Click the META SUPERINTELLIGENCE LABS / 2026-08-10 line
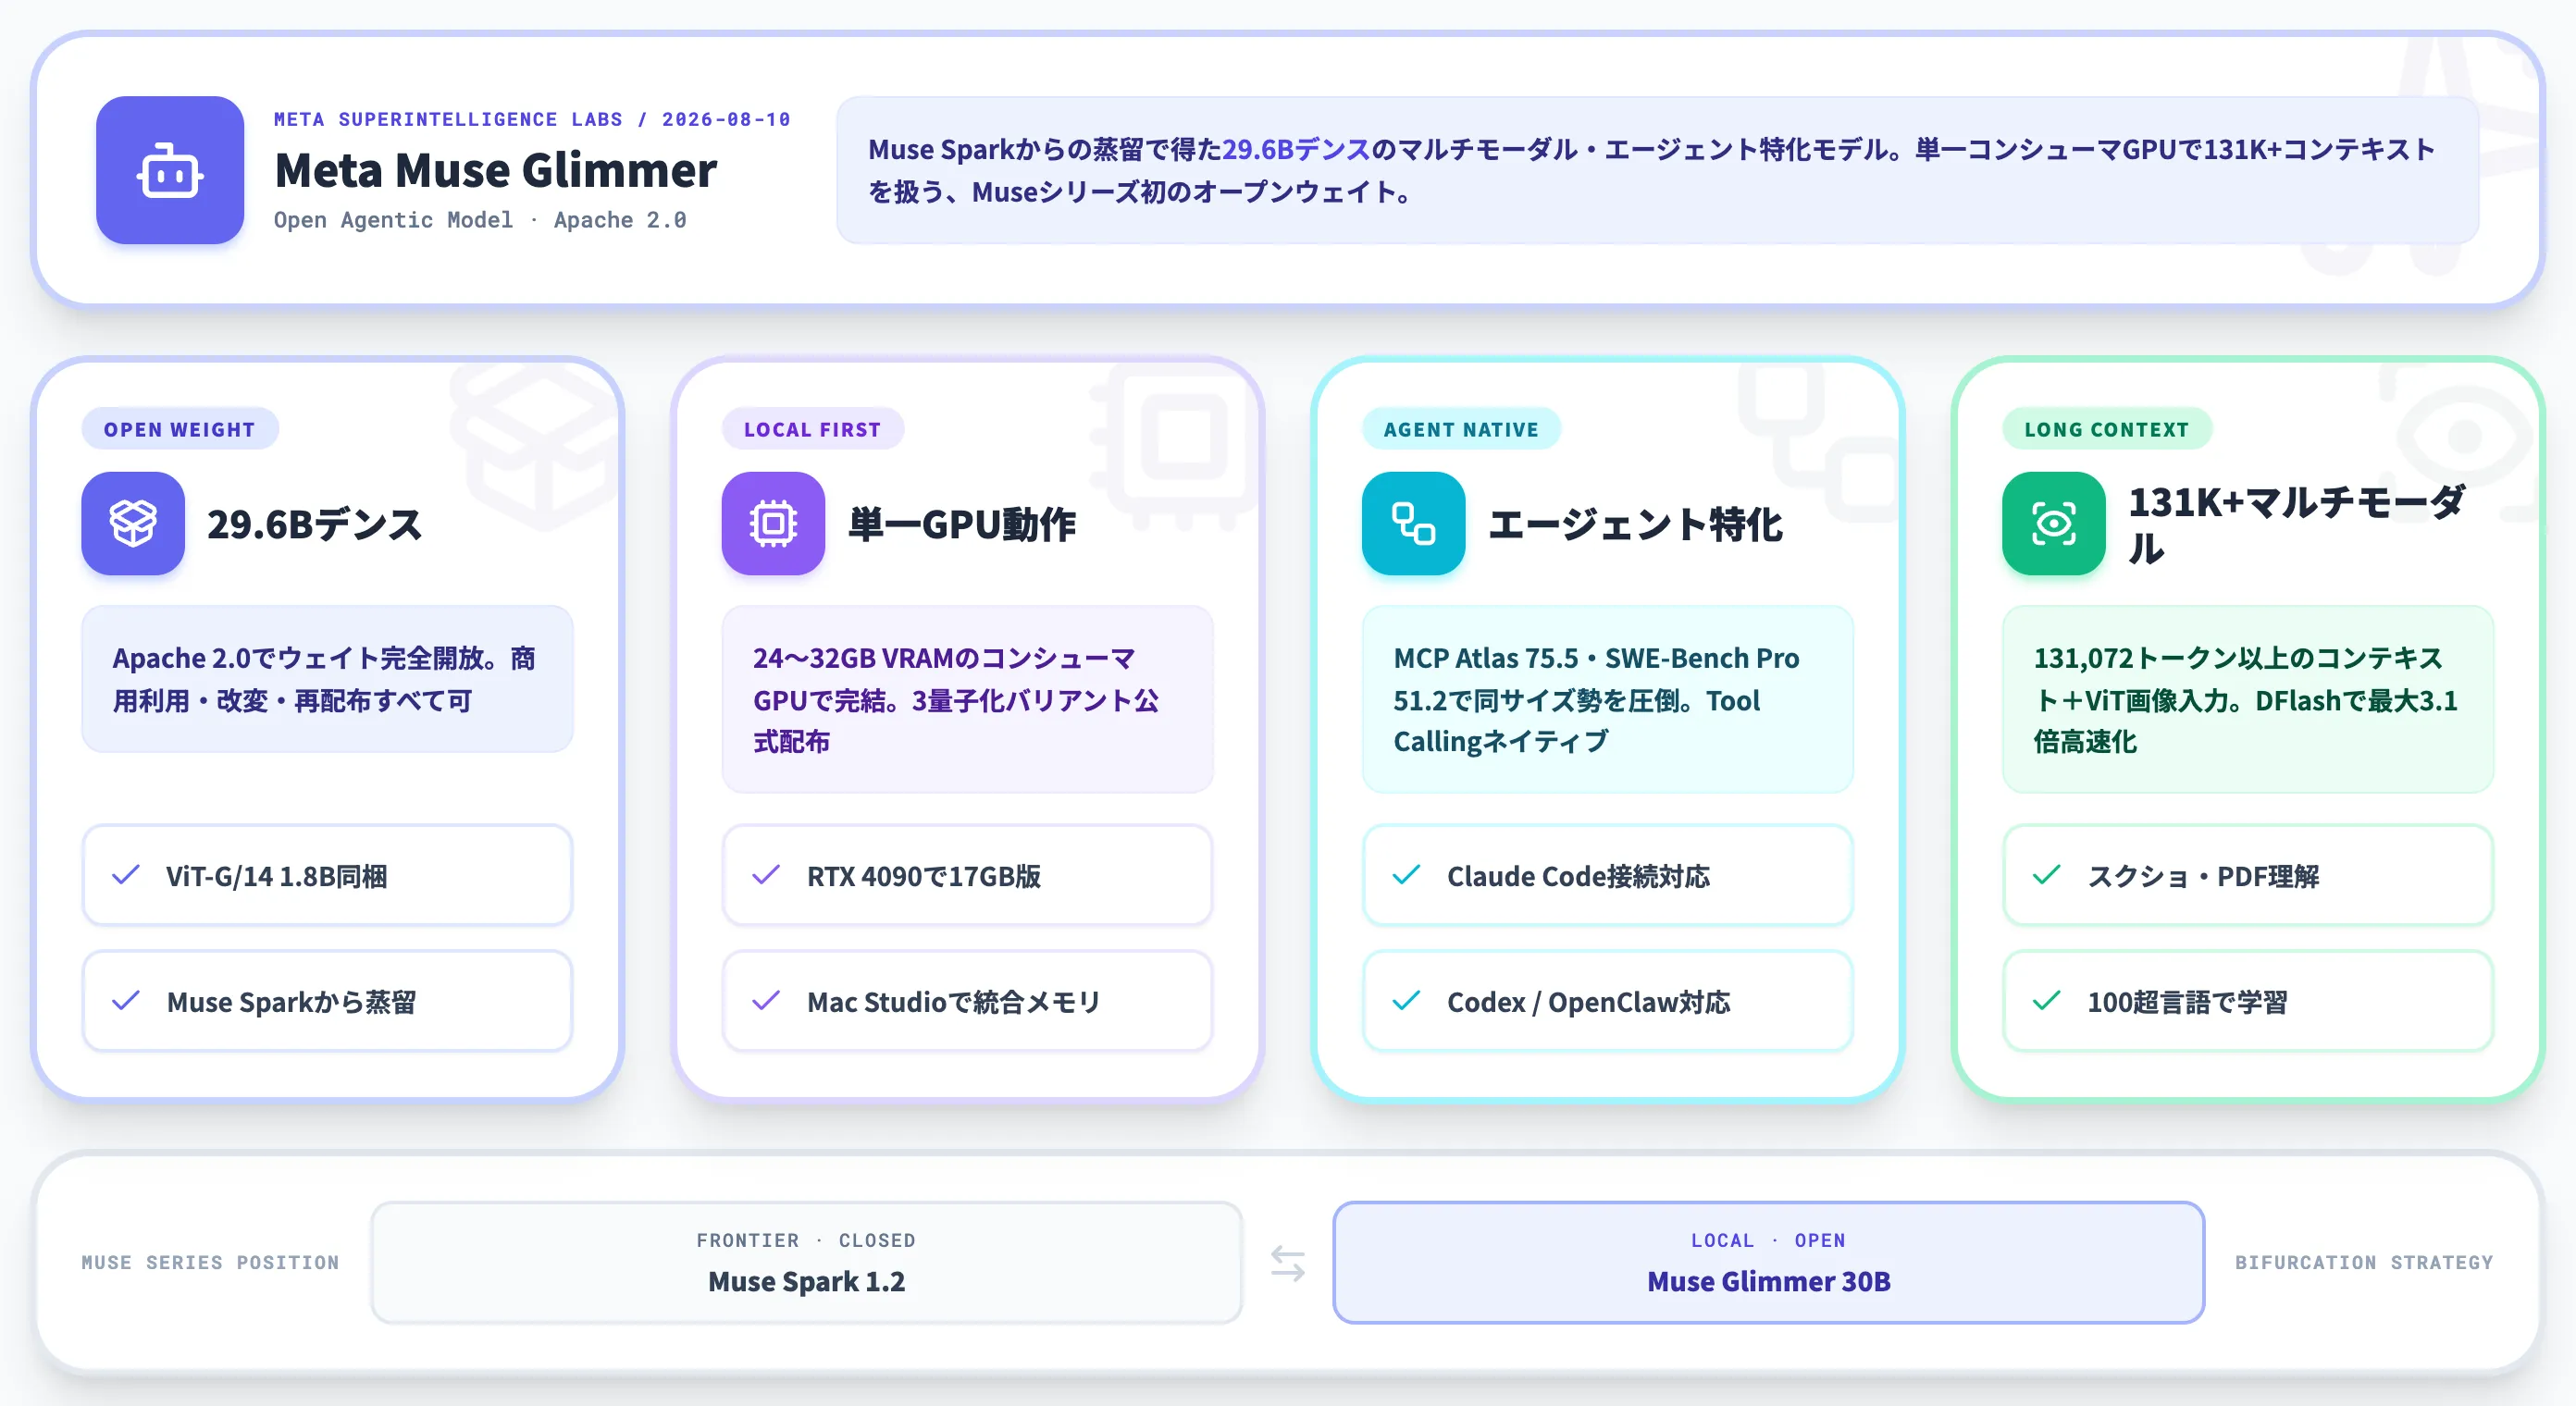 (x=532, y=119)
